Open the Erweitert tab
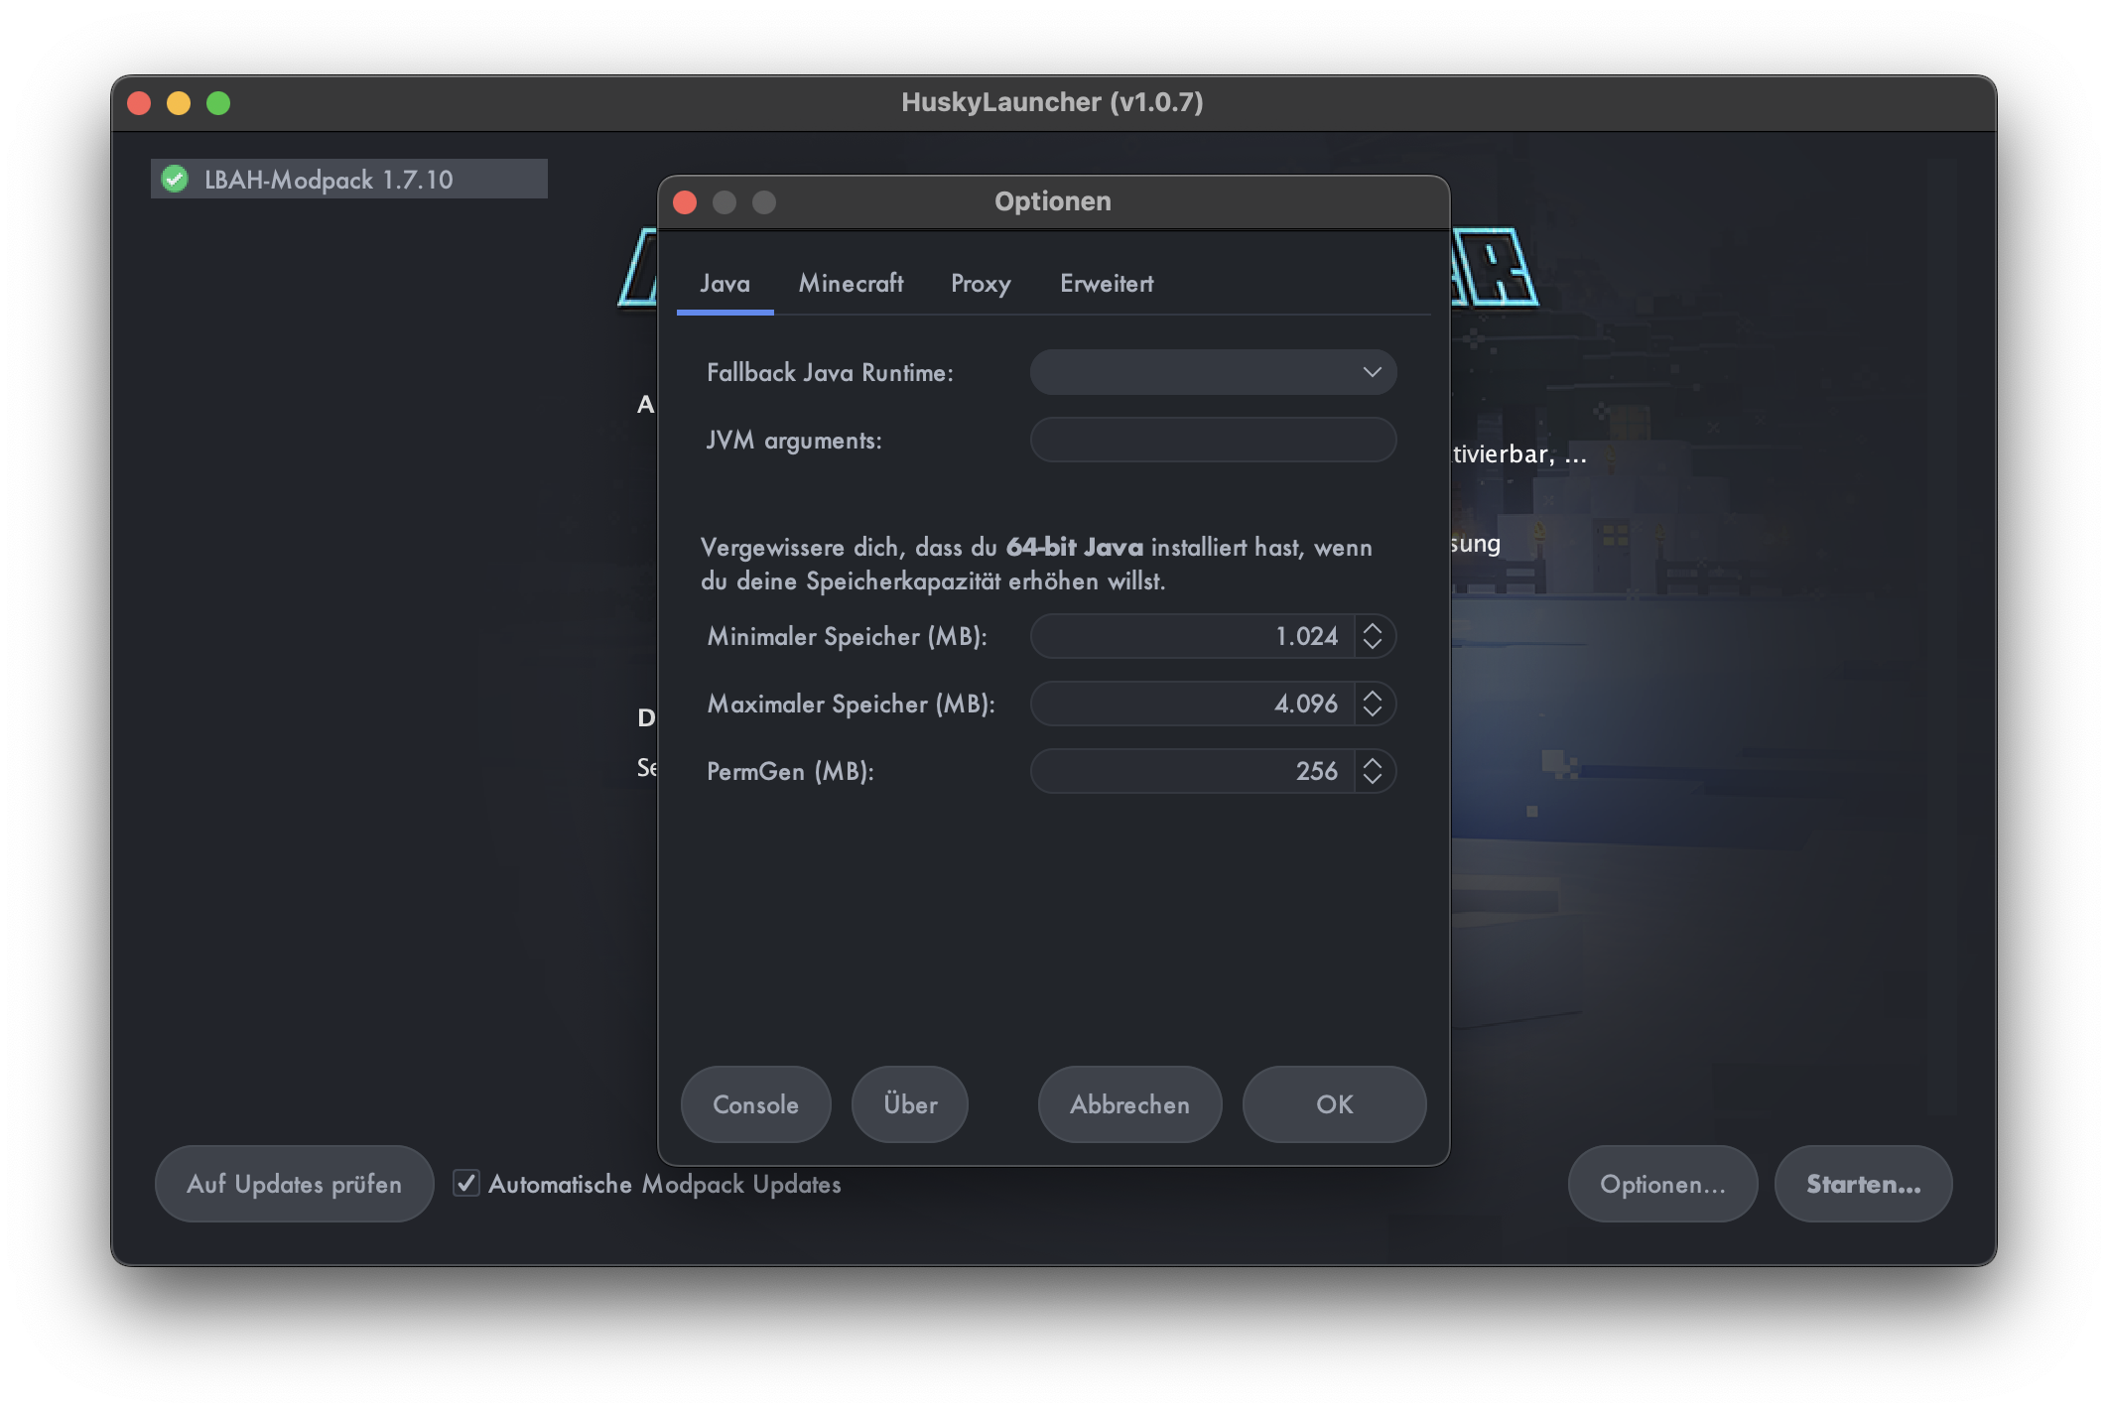 [1107, 284]
